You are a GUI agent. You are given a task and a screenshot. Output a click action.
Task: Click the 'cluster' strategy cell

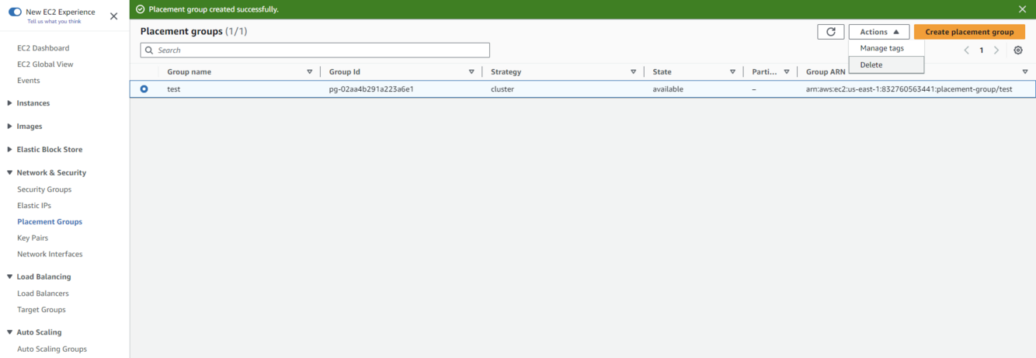502,89
